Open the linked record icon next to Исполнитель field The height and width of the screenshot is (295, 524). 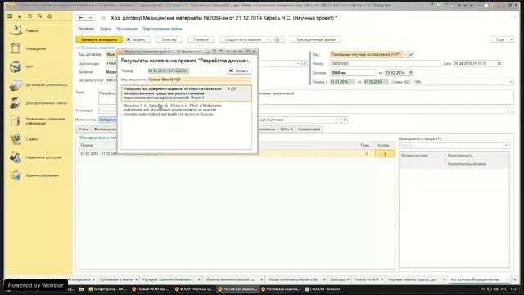point(345,120)
